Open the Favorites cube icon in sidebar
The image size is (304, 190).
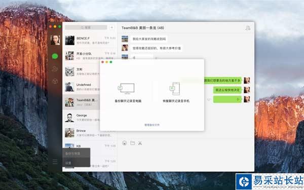click(x=55, y=81)
